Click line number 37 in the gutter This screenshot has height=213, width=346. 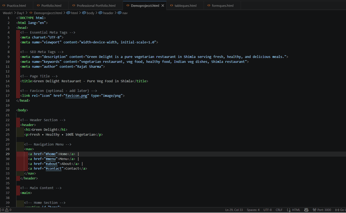click(x=7, y=193)
